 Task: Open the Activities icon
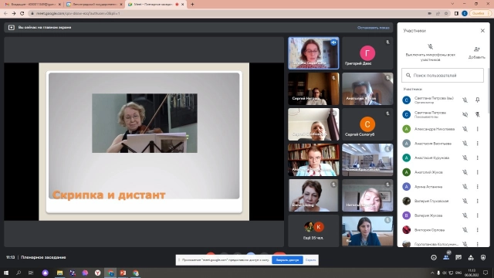[471, 257]
